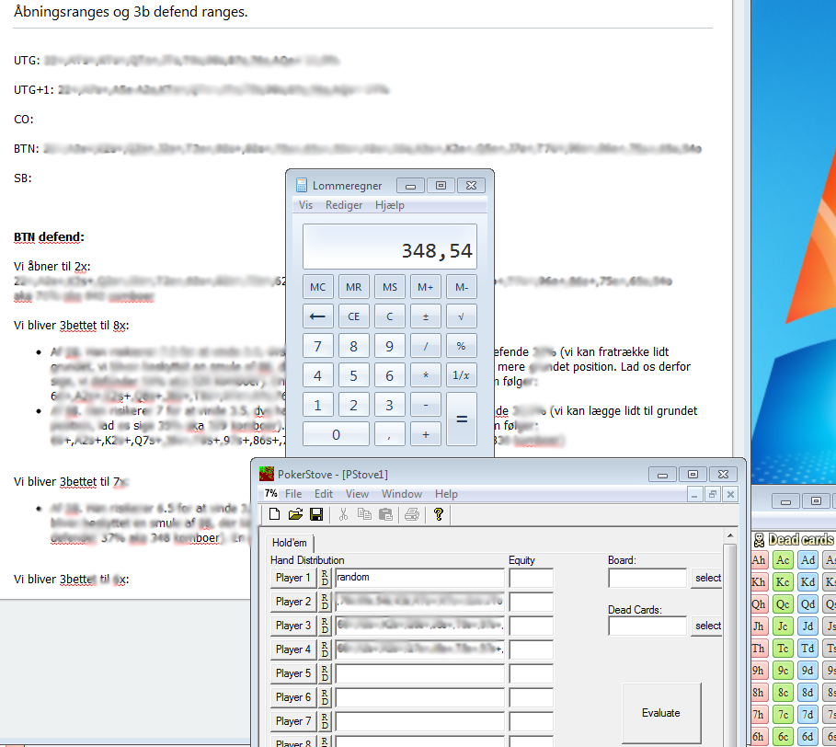836x747 pixels.
Task: Click the plus key on the calculator
Action: pos(426,434)
